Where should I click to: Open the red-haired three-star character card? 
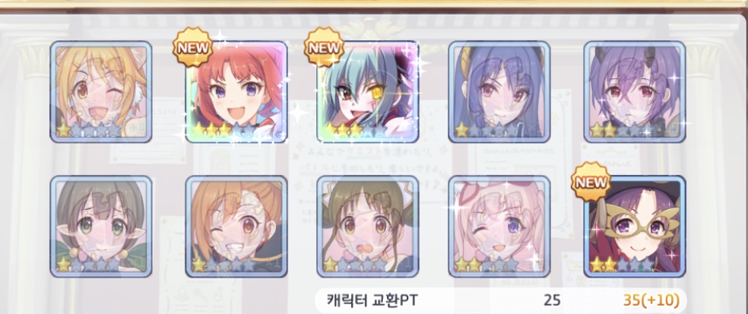coord(236,92)
